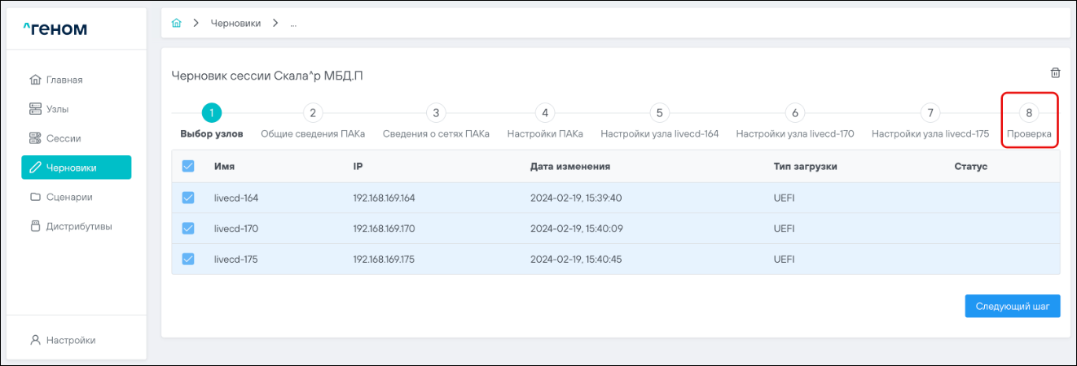Open Главная from sidebar
Viewport: 1077px width, 366px height.
tap(65, 80)
